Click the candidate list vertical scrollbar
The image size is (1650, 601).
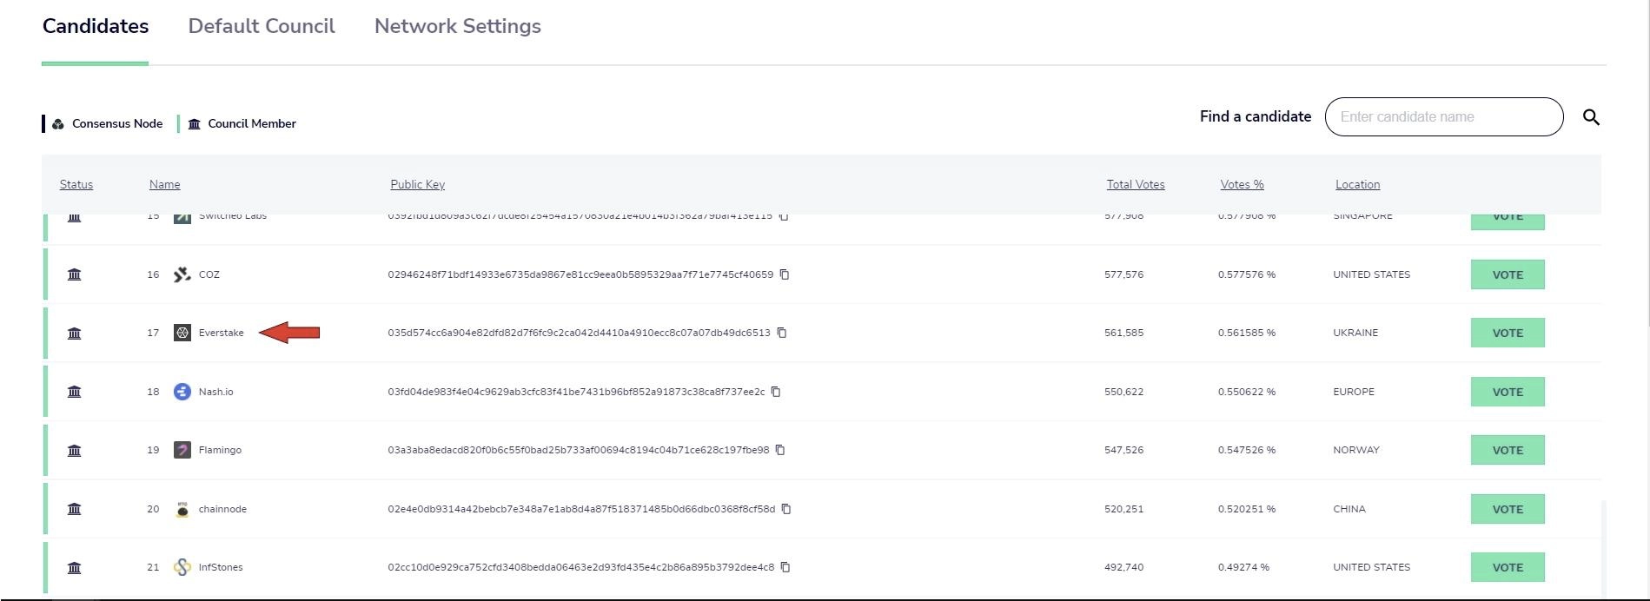click(1603, 547)
